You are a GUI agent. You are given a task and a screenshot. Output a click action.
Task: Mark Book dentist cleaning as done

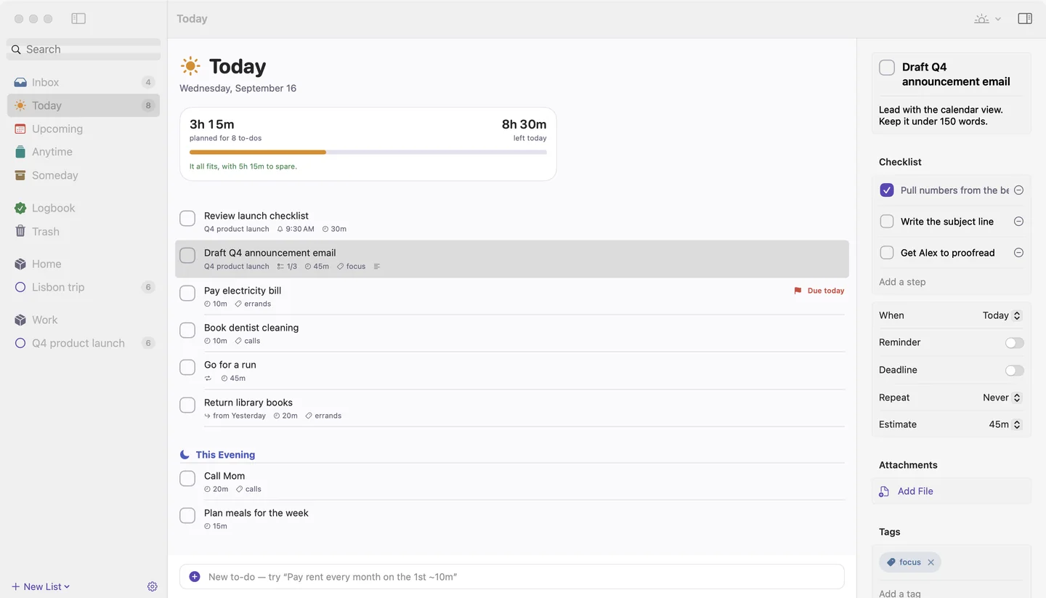[x=187, y=330]
